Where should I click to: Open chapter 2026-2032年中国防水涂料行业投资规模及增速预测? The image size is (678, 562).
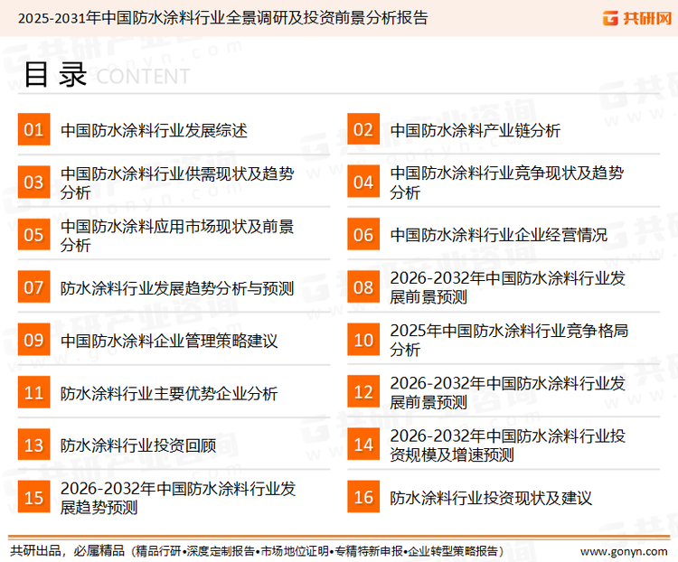[x=508, y=445]
